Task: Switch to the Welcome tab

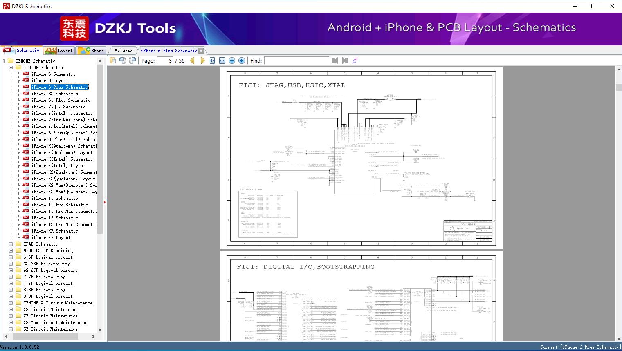Action: (x=124, y=51)
